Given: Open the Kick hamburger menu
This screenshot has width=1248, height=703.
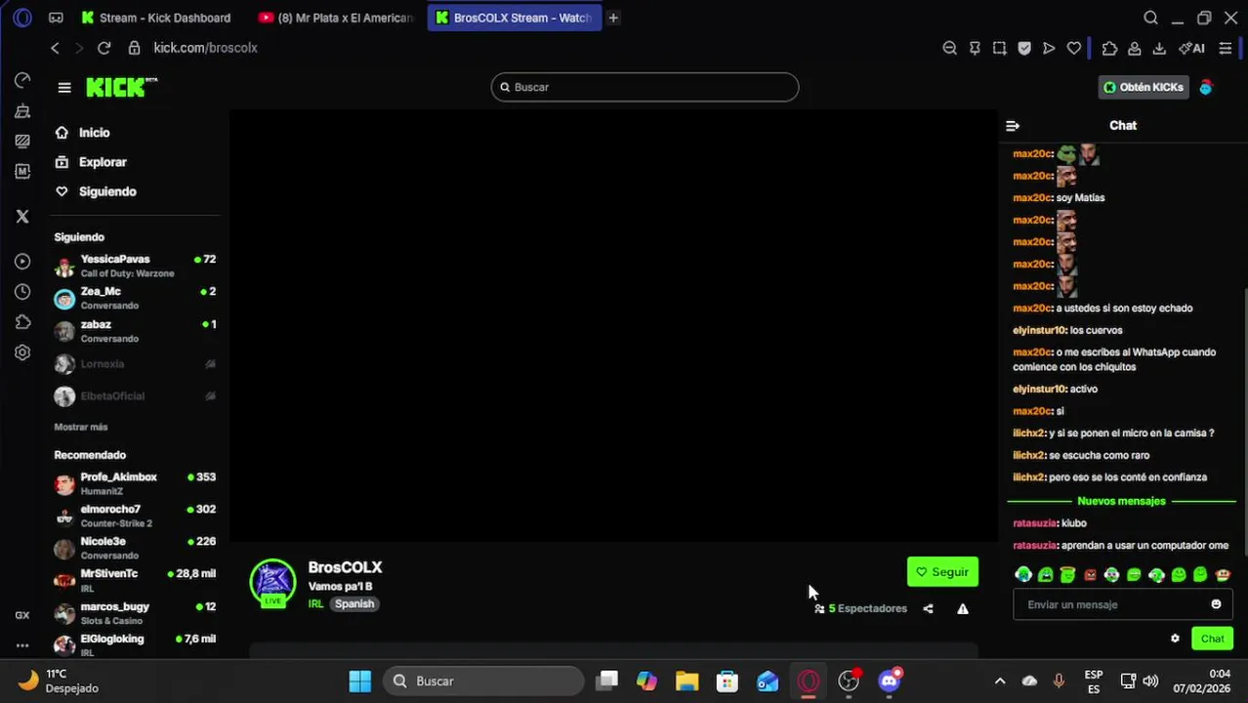Looking at the screenshot, I should tap(64, 88).
